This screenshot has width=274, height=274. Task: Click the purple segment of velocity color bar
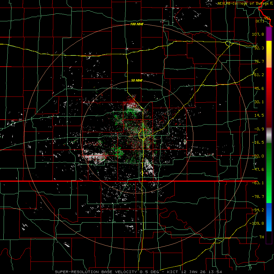[269, 34]
